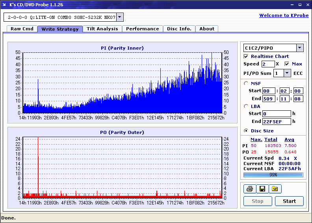Click the floppy disk save icon

[262, 189]
